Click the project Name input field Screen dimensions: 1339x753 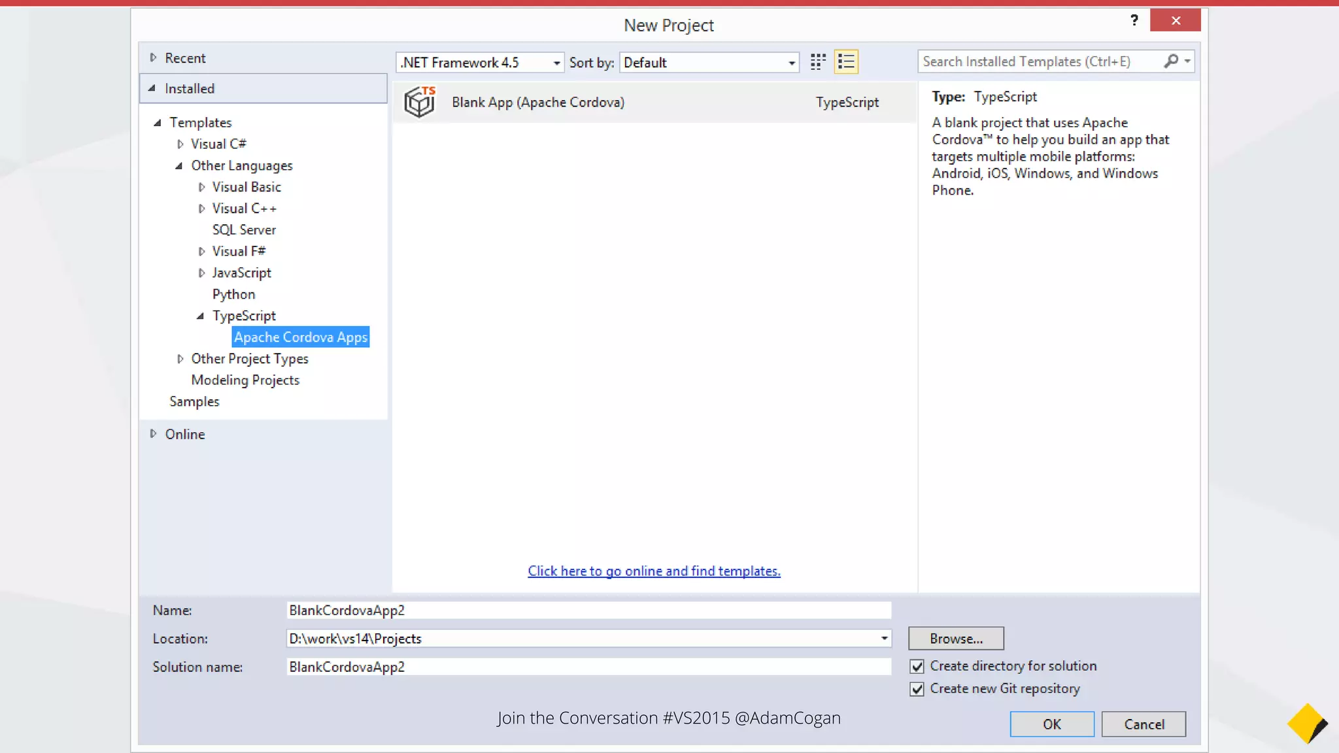point(588,610)
